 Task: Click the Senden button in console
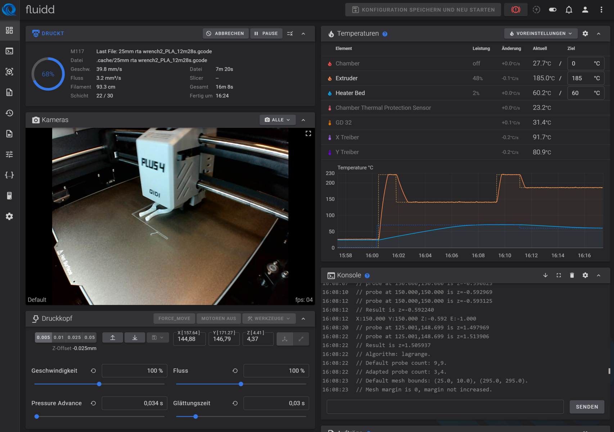(587, 407)
